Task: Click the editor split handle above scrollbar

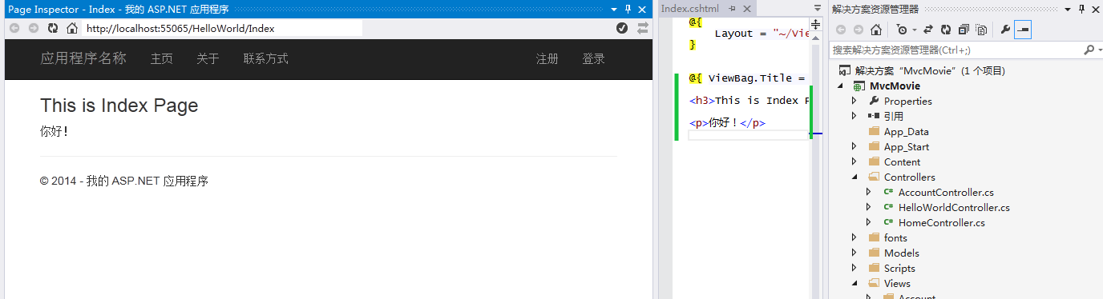Action: coord(816,24)
